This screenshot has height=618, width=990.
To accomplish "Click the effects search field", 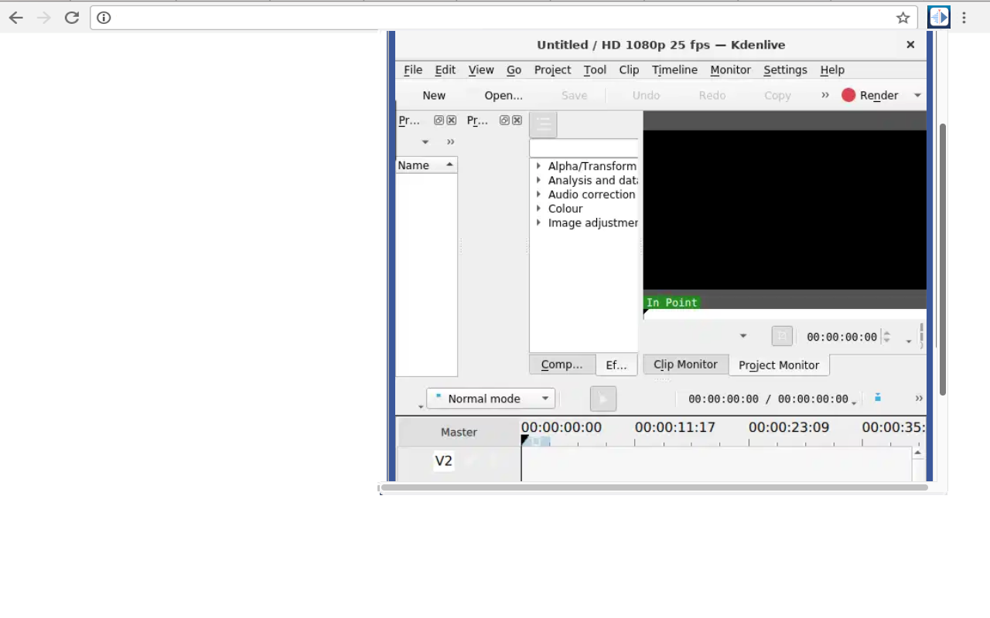I will point(584,148).
